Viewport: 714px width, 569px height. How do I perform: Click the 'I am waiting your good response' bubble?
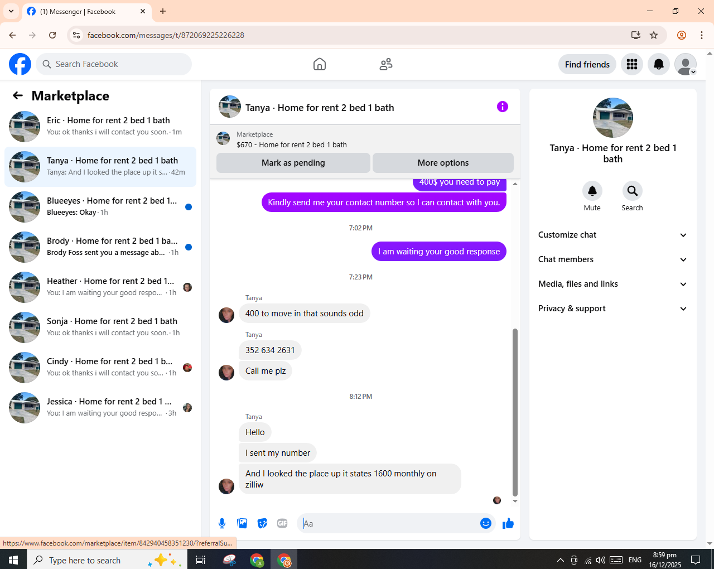pos(439,252)
